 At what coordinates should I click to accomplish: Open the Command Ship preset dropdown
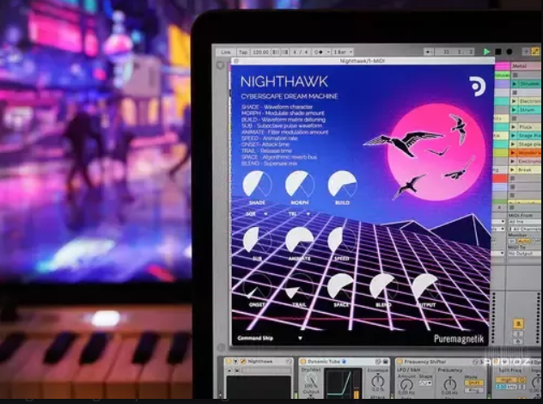pos(270,338)
